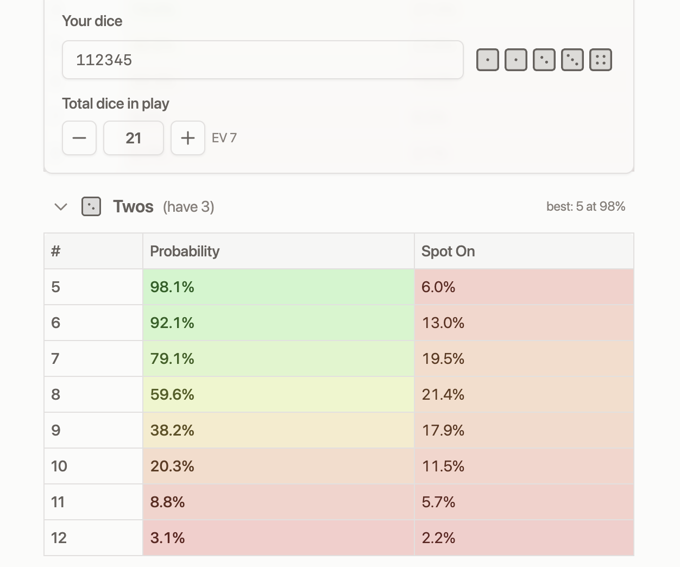Click the die showing two pips in the dice row
Image resolution: width=680 pixels, height=567 pixels.
tap(544, 60)
